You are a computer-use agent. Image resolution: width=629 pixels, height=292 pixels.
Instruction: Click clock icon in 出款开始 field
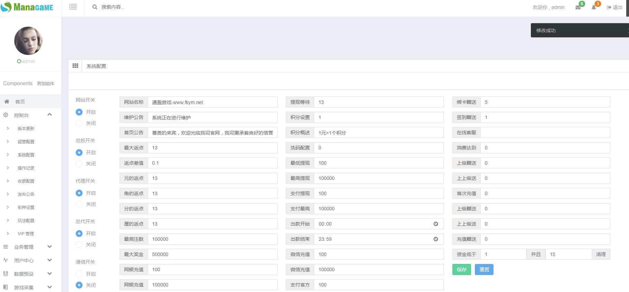(x=436, y=224)
